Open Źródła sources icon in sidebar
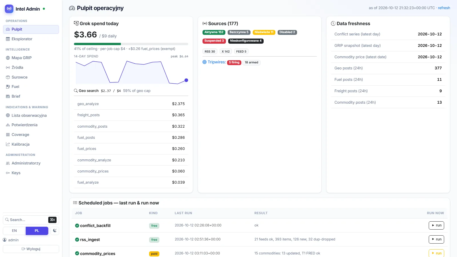457x257 pixels. tap(8, 67)
